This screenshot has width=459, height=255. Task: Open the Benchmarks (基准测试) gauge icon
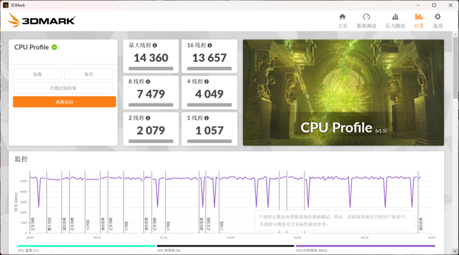pyautogui.click(x=366, y=17)
